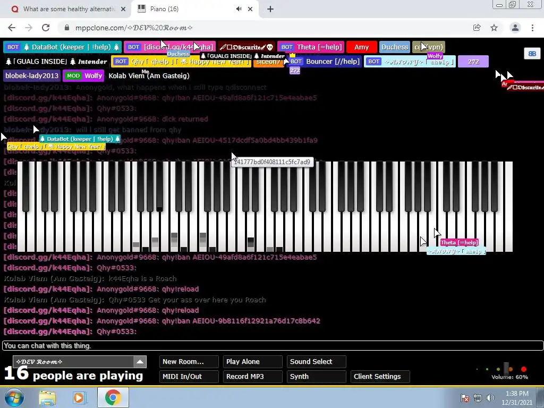Select Kolab Viem (Am Gasteig) name
Screen dimensions: 544x408
[x=149, y=75]
